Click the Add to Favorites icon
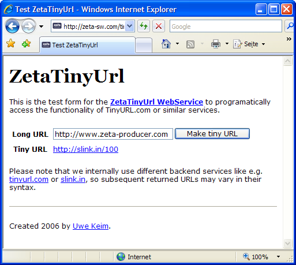 tap(27, 43)
